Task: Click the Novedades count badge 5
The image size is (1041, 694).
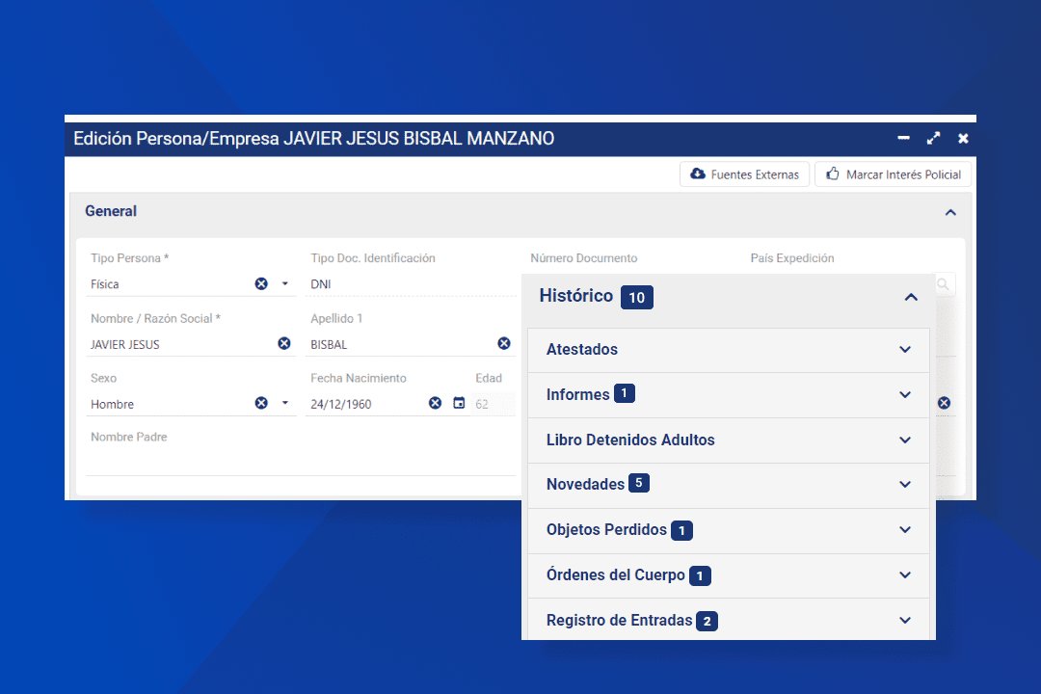Action: [x=639, y=483]
